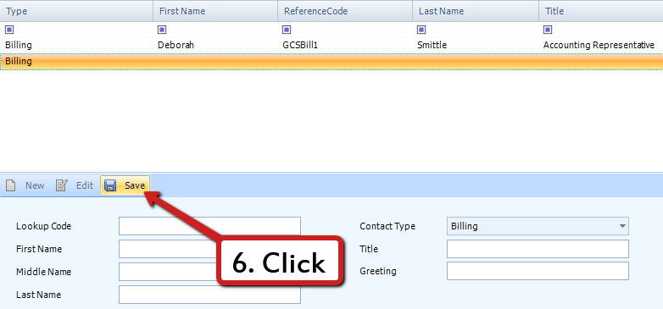Click the Lookup Code input field
This screenshot has height=309, width=663.
(x=209, y=226)
